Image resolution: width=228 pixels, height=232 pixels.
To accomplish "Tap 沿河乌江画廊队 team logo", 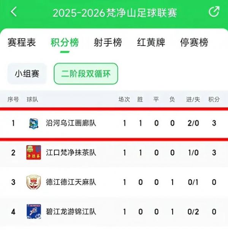I will [x=33, y=123].
